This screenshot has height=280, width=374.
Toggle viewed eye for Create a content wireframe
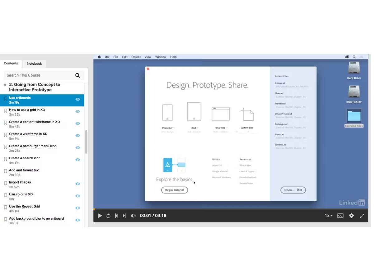tap(78, 124)
